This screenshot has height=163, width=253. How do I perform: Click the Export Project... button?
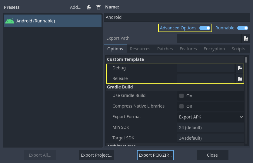[96, 155]
